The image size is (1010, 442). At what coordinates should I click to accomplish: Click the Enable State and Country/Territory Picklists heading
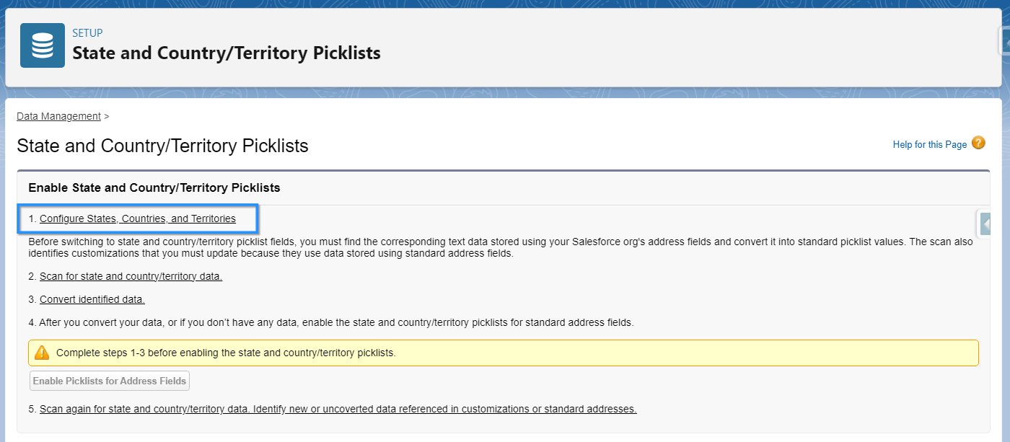point(154,187)
